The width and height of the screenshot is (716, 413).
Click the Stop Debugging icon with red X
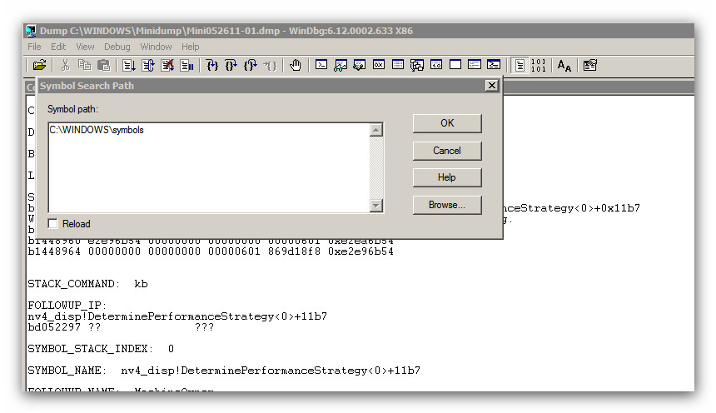(167, 65)
